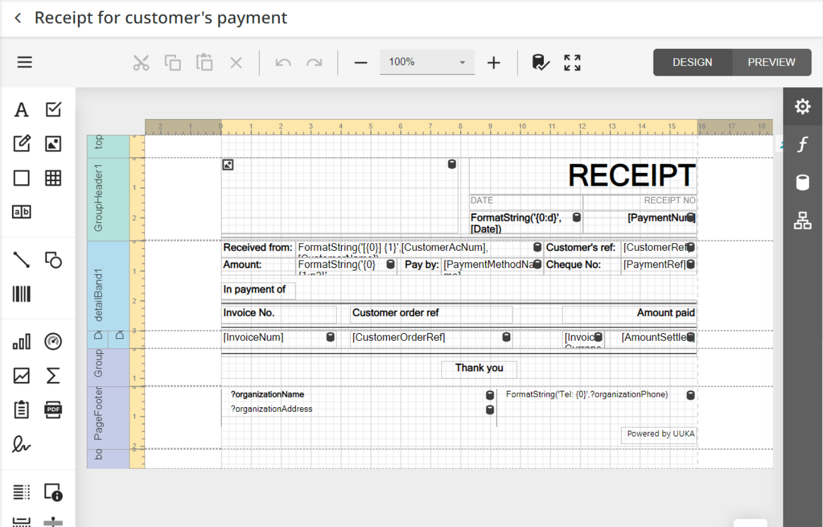Select the 'In payment of' label
This screenshot has width=823, height=527.
pyautogui.click(x=258, y=290)
